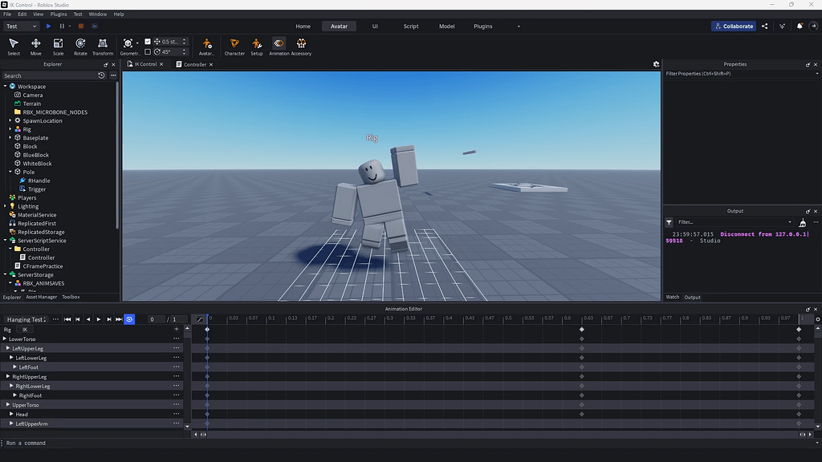This screenshot has height=462, width=822.
Task: Enable the rotate snap checkbox
Action: [x=149, y=51]
